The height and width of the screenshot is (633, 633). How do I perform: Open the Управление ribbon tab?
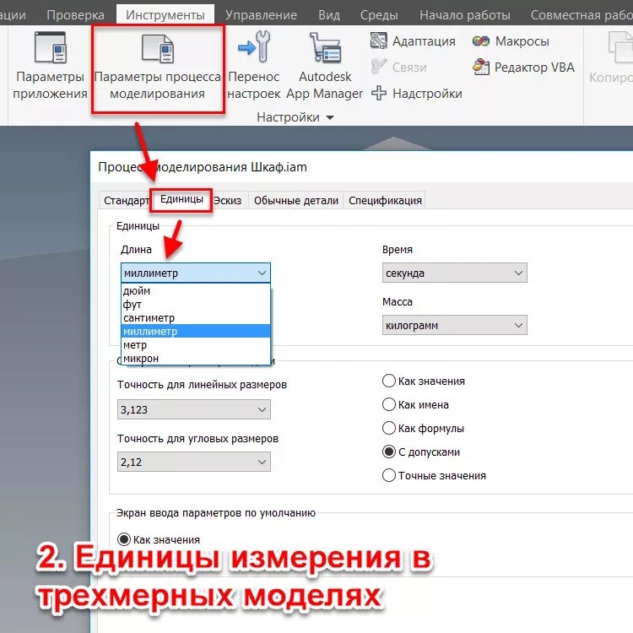tap(261, 15)
